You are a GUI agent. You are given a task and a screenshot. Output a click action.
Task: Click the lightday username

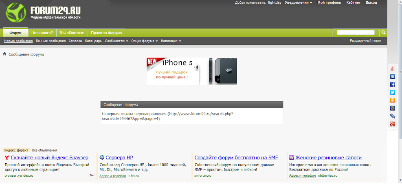pyautogui.click(x=275, y=2)
